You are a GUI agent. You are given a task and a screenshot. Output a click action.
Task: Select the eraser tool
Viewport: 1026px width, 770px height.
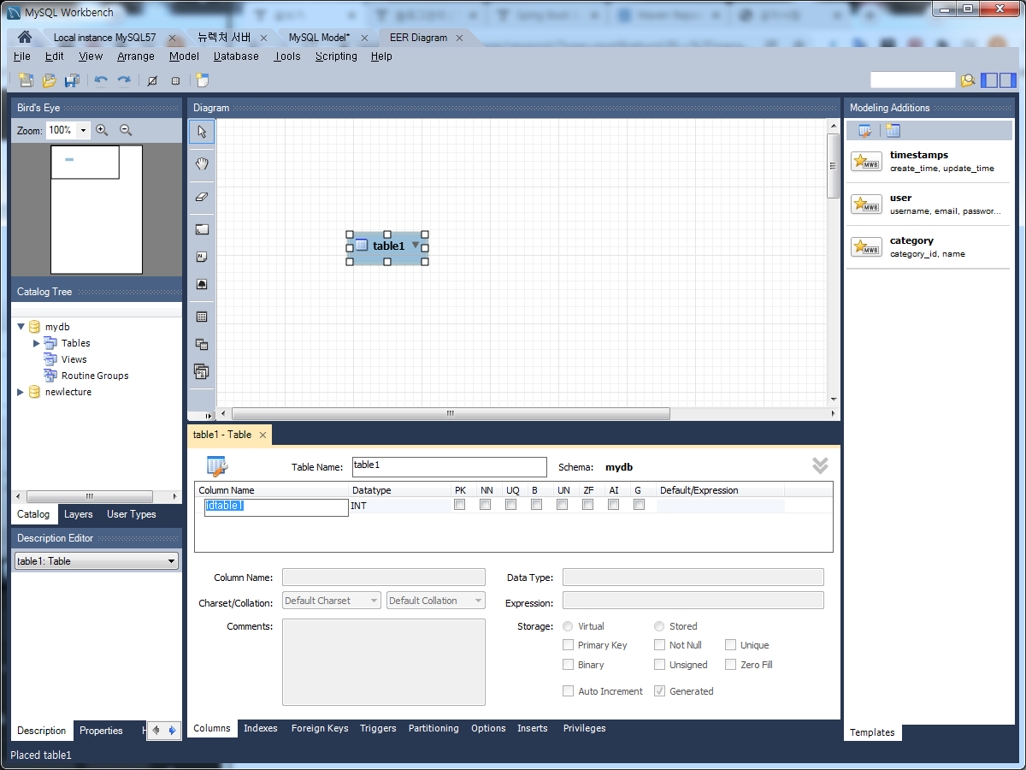(202, 196)
